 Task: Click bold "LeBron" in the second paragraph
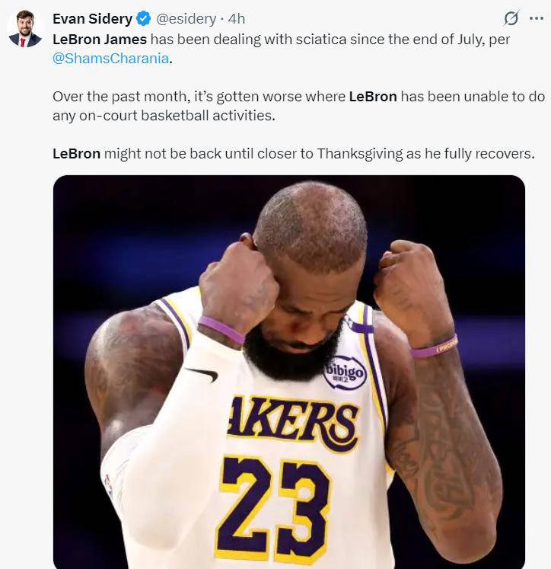372,97
